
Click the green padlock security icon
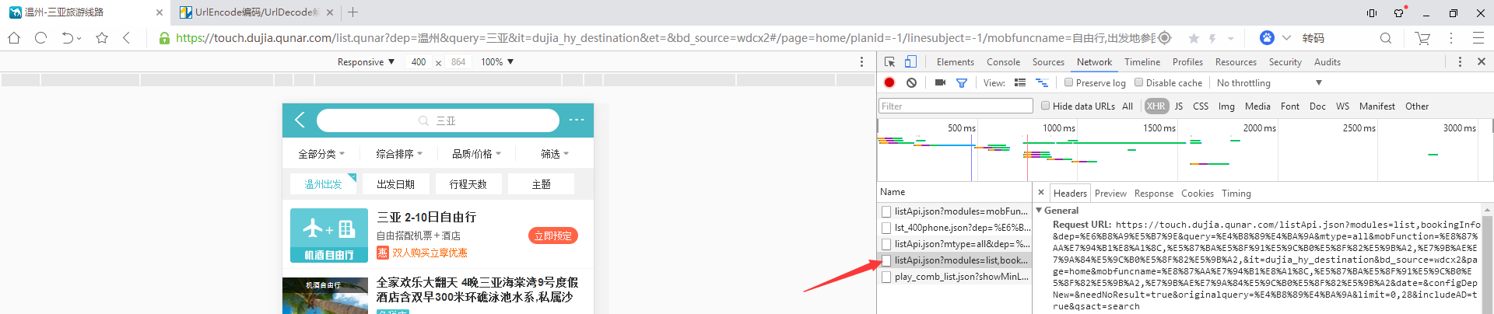tap(164, 38)
